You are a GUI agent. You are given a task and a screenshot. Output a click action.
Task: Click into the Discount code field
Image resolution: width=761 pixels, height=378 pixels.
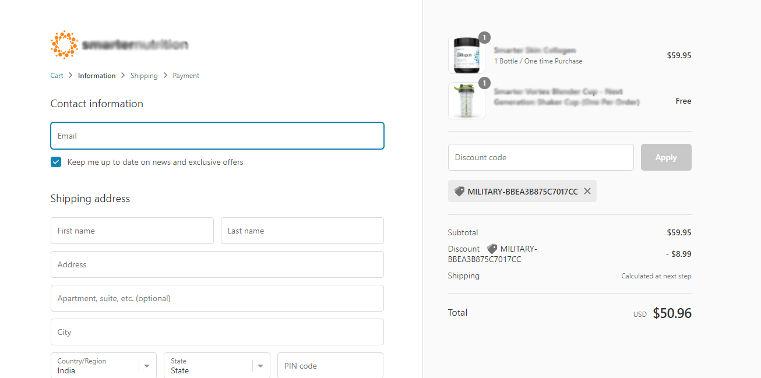540,157
